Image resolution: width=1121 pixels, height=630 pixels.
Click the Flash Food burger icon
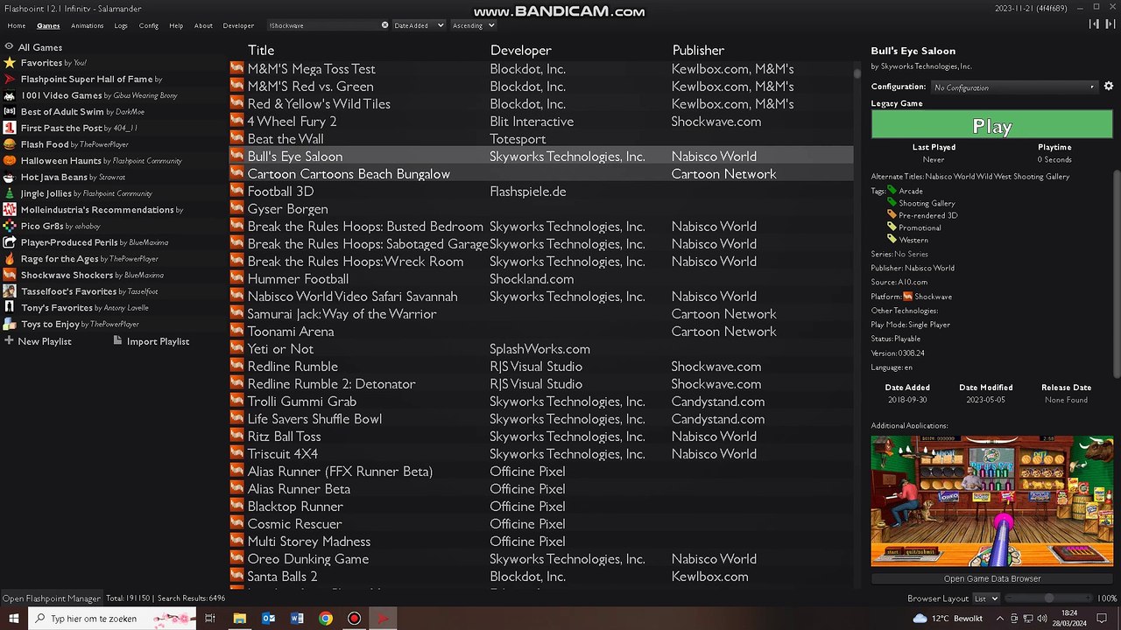[10, 144]
